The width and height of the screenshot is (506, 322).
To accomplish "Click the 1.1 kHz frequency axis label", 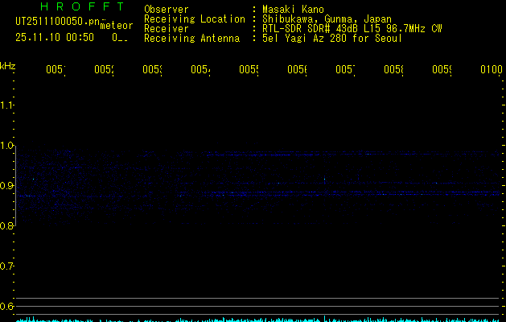I will [7, 105].
